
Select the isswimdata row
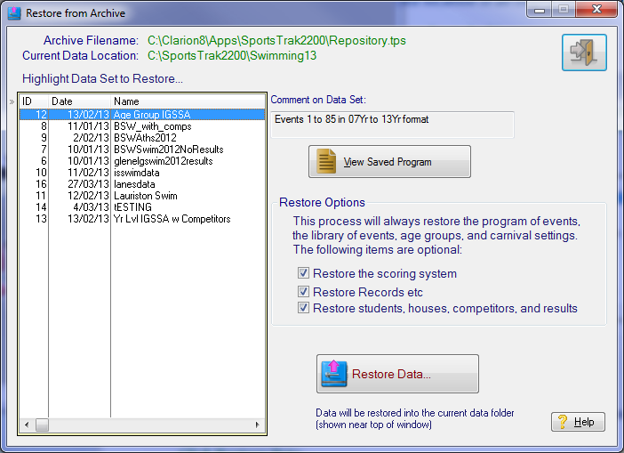(142, 173)
